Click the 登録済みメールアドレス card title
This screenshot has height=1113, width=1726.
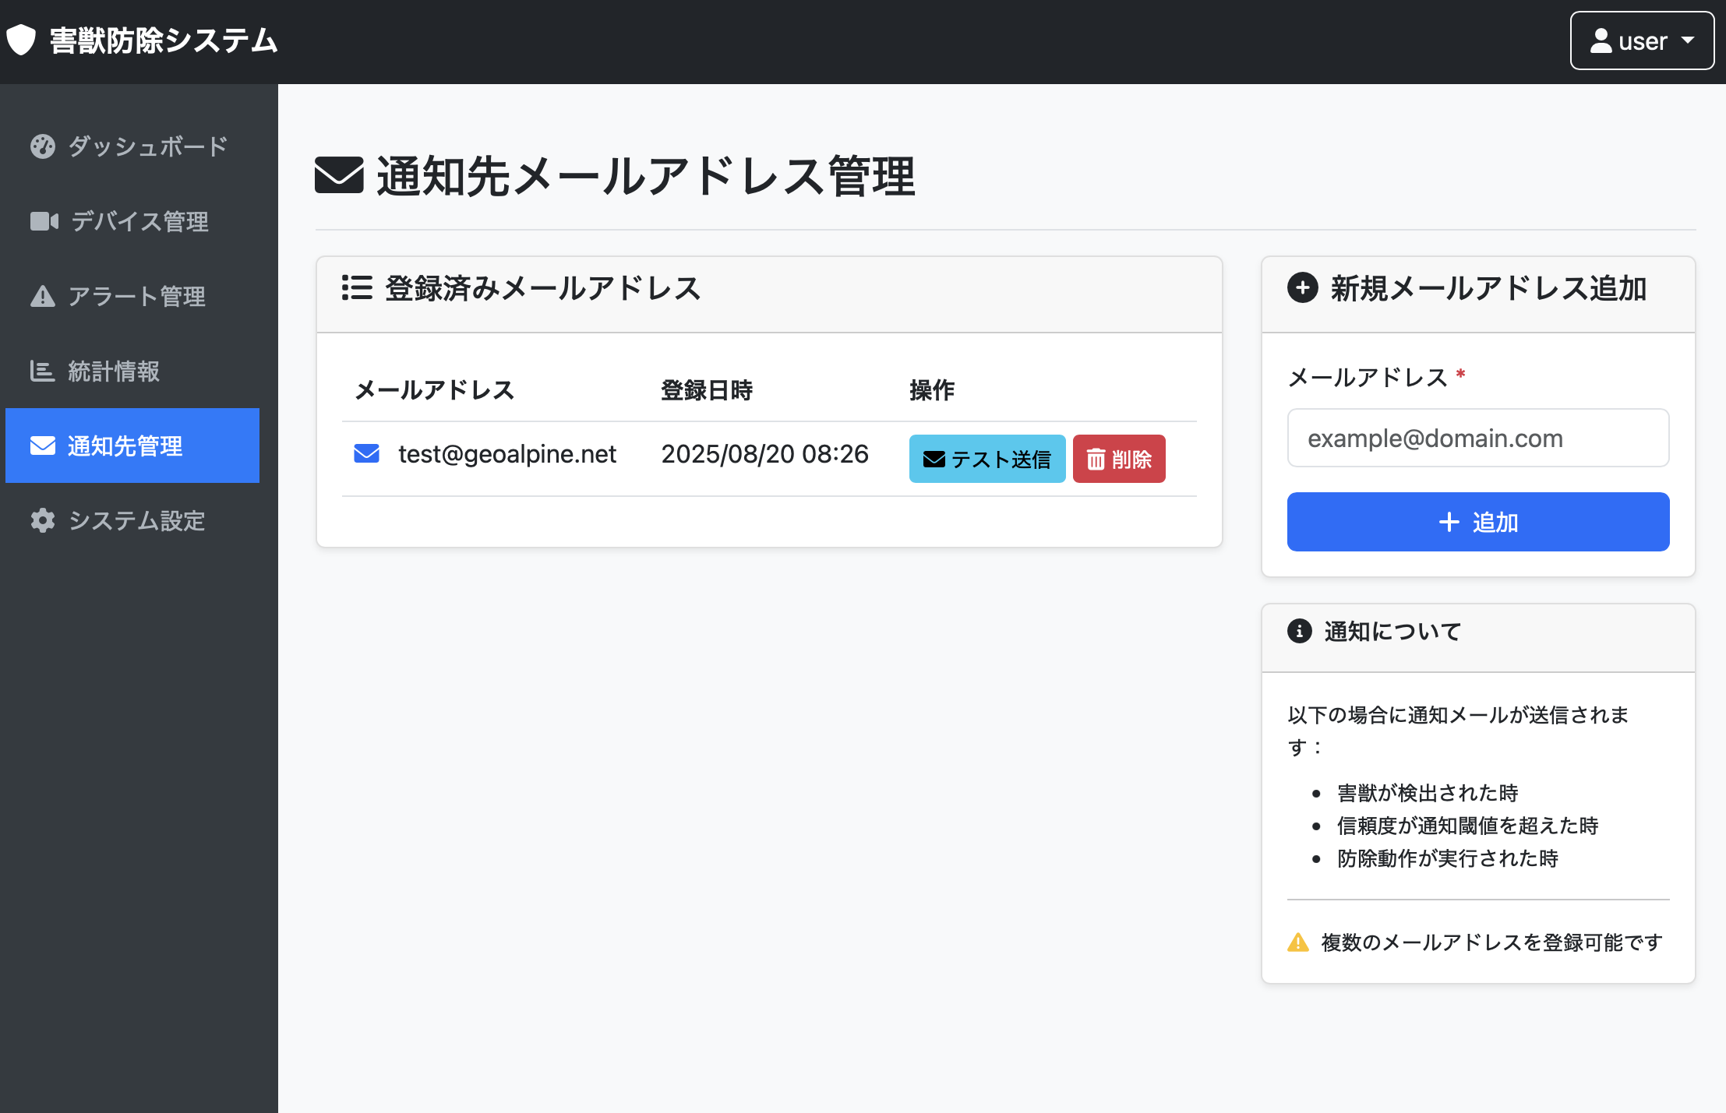point(543,288)
